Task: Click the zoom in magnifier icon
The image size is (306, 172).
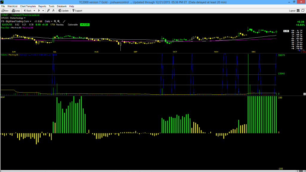Action: (55, 21)
